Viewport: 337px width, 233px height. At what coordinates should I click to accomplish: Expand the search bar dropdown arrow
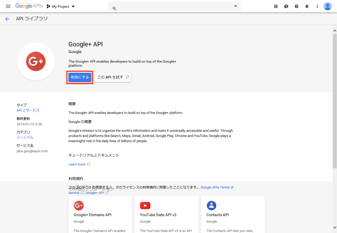pos(236,6)
